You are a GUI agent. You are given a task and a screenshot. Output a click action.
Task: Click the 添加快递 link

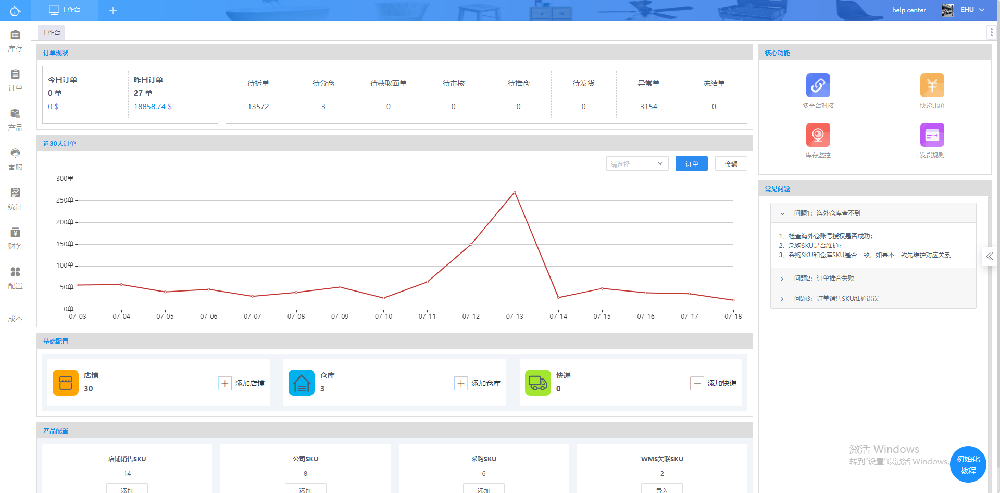(722, 384)
